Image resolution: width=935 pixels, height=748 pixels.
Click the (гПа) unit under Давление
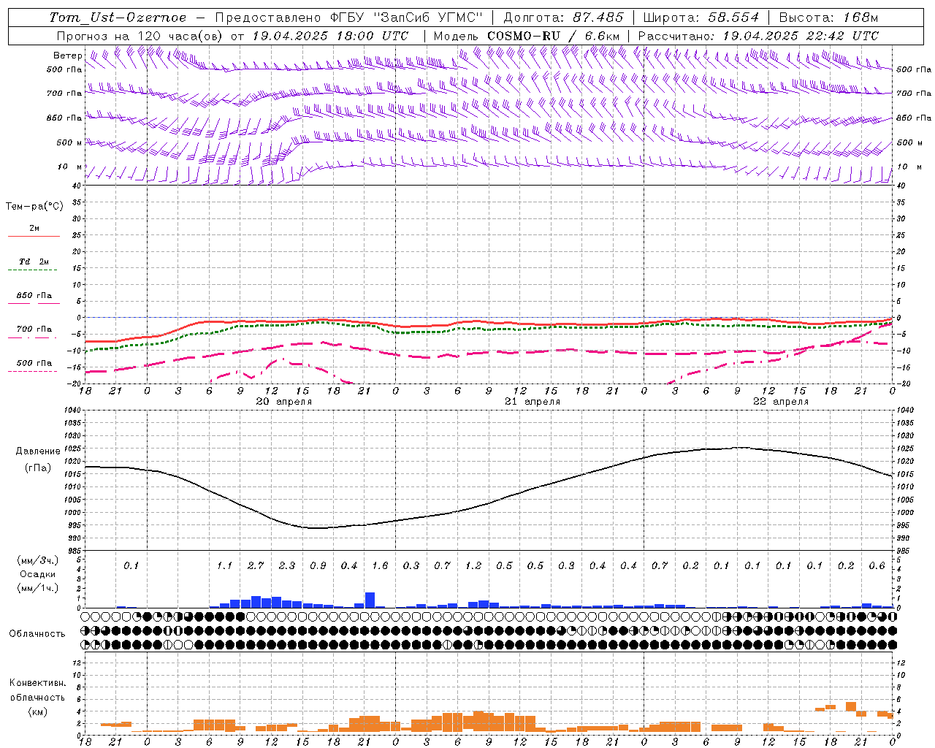tap(38, 468)
